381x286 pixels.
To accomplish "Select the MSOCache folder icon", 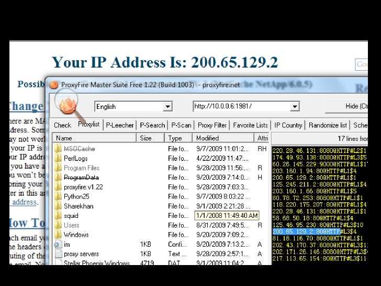I will click(58, 148).
